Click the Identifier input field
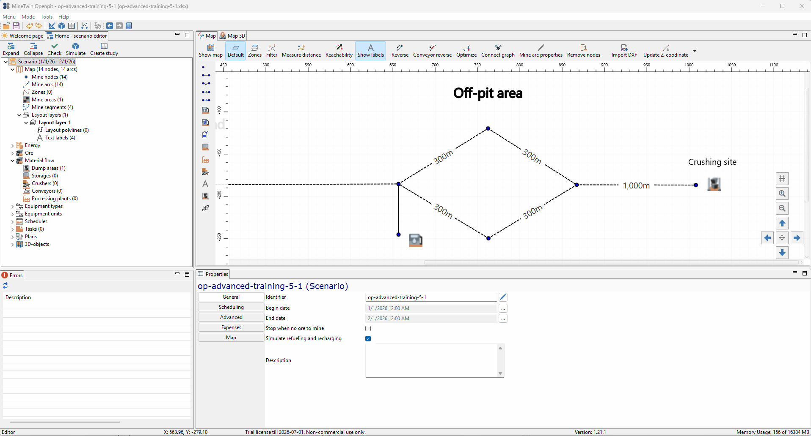 point(431,297)
